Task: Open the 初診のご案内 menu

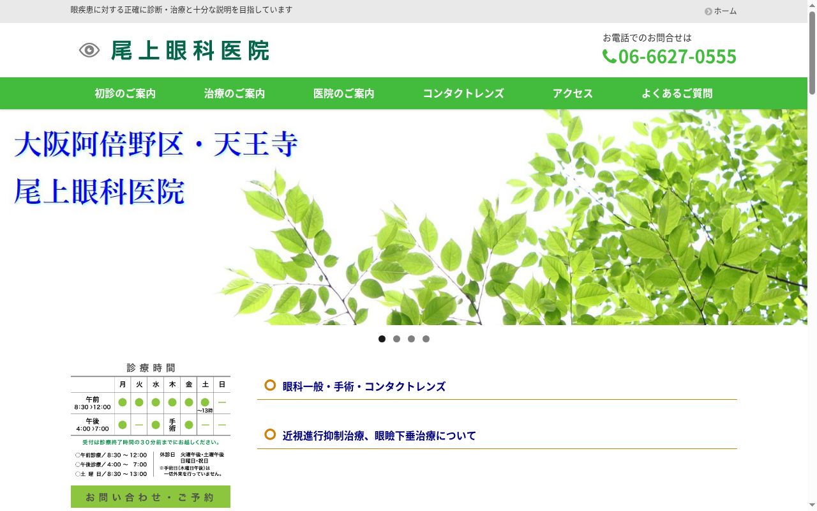Action: coord(125,93)
